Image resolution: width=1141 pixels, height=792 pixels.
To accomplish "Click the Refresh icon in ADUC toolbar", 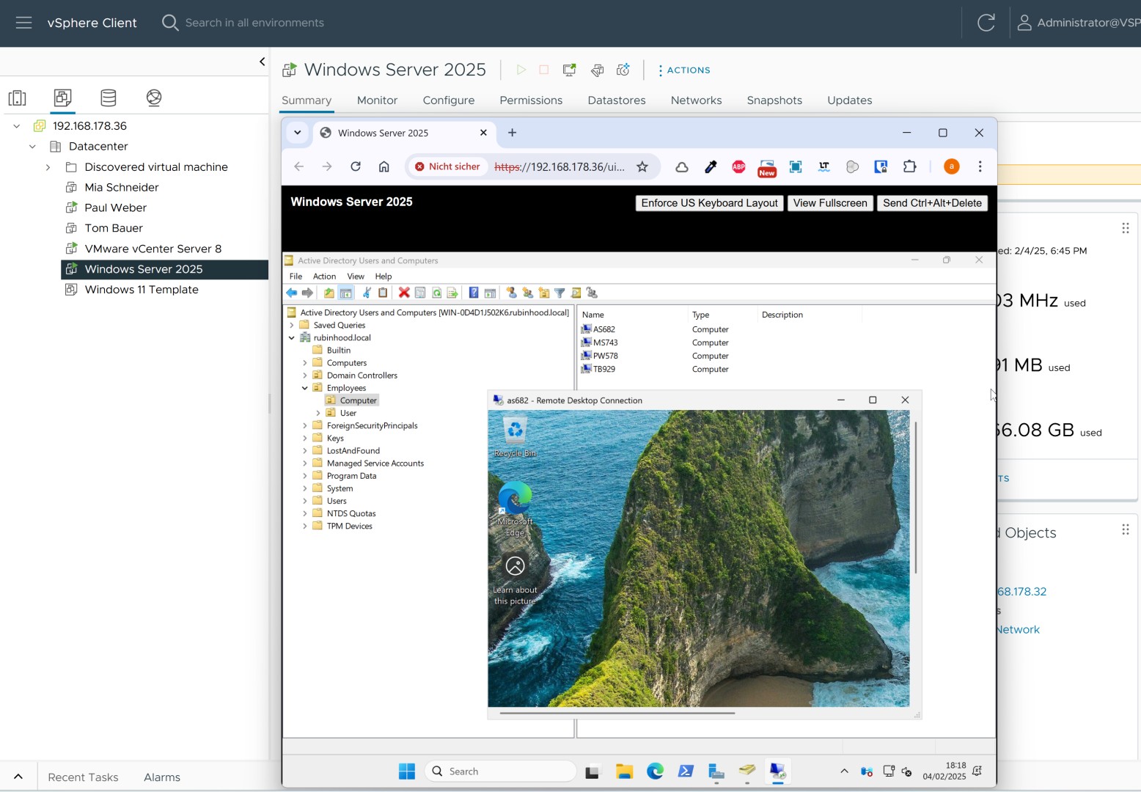I will coord(436,293).
